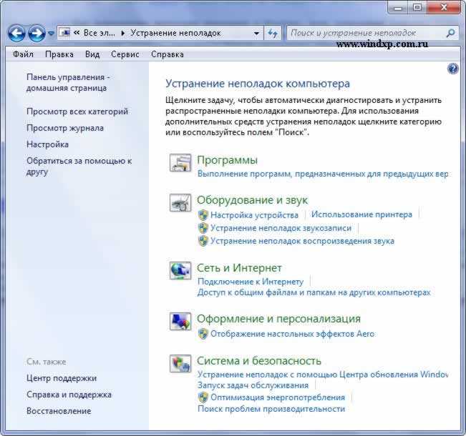
Task: Go to Панель управления - домашняя страница
Action: click(x=68, y=82)
